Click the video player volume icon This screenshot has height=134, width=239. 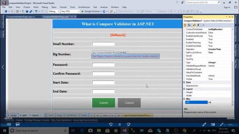[x=9, y=125]
